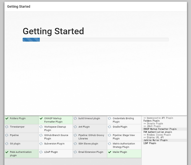The height and width of the screenshot is (165, 191).
Task: Click the 'Pipeline: Stage View Plugin' label
Action: click(124, 137)
